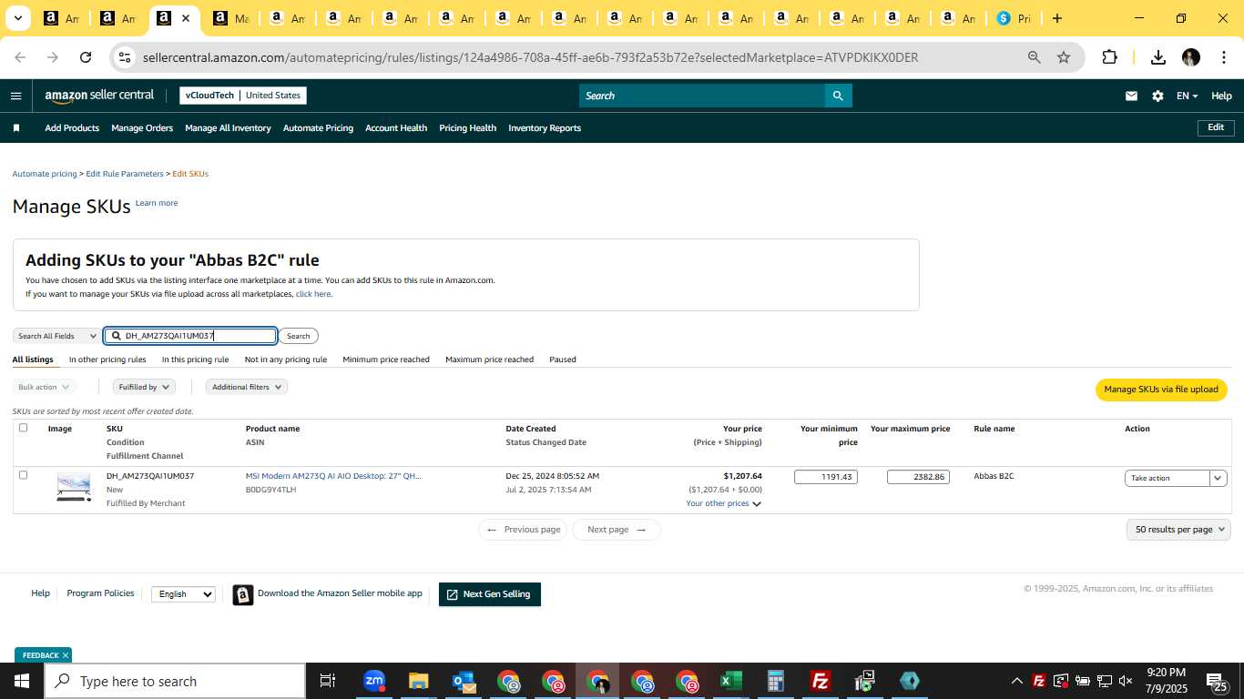Open Task View on the taskbar
1244x699 pixels.
tap(328, 681)
